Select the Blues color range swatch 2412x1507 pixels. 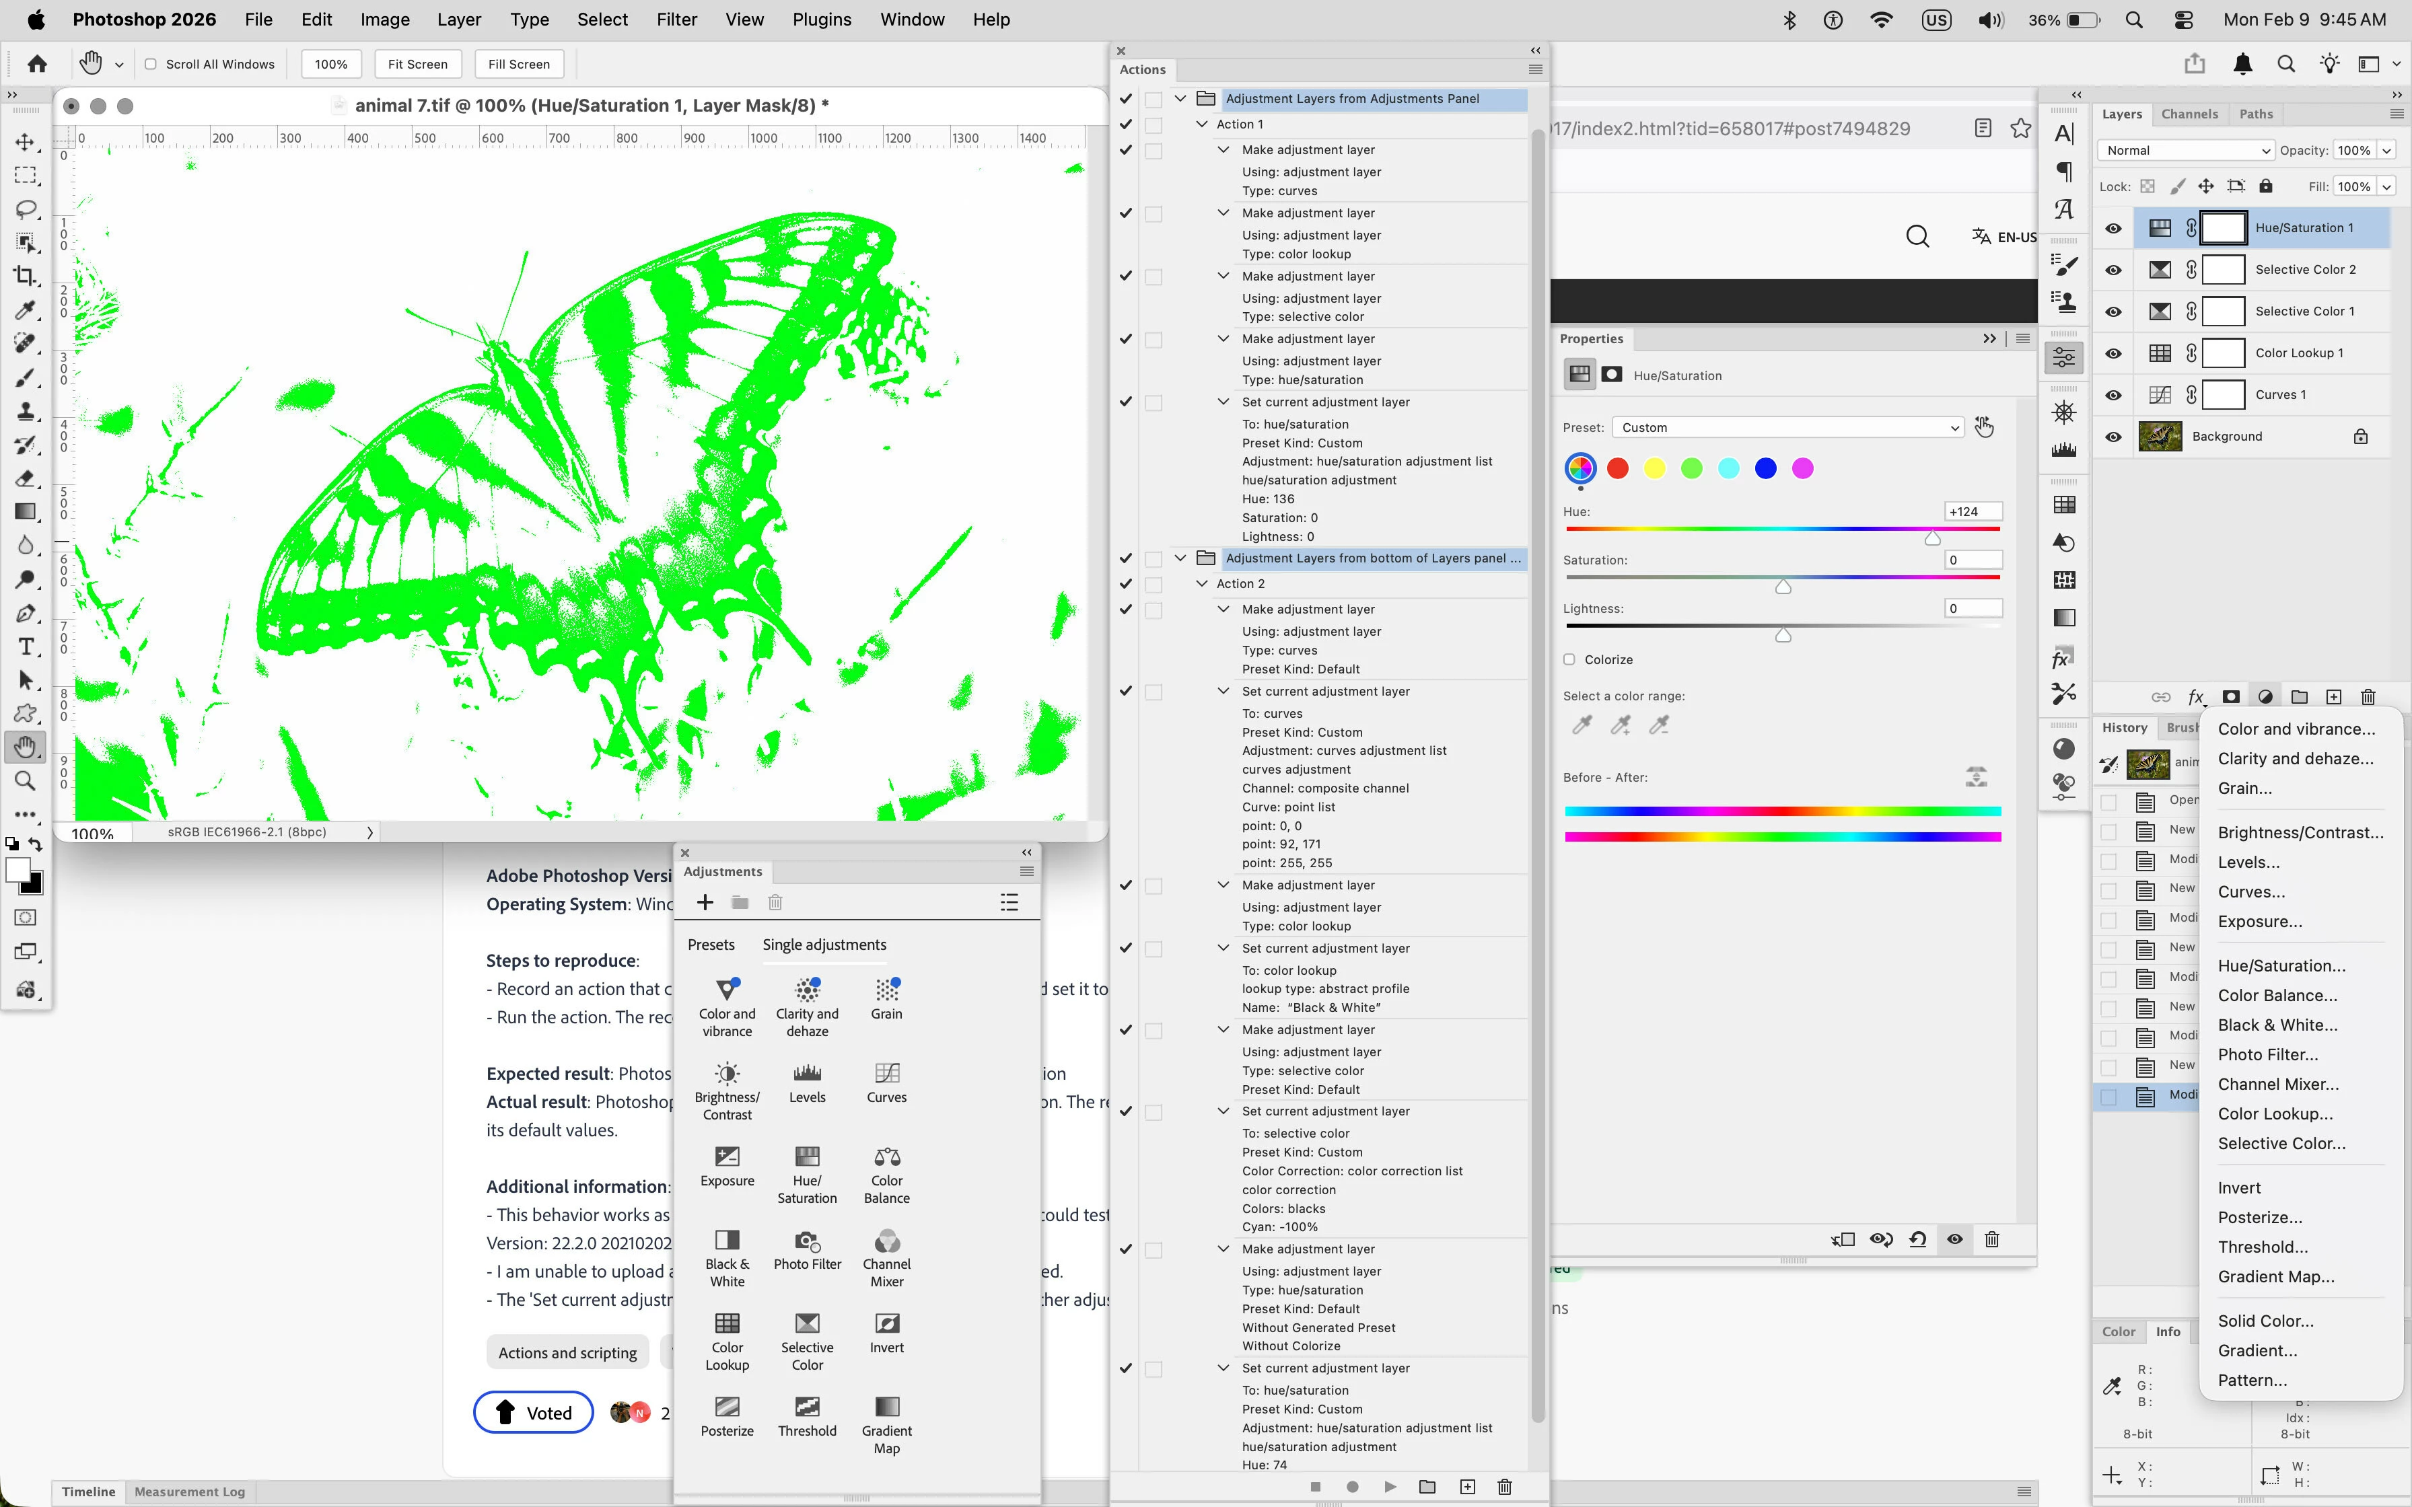coord(1765,468)
